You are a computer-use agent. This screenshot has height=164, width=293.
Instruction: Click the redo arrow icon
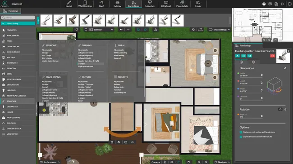point(128,30)
